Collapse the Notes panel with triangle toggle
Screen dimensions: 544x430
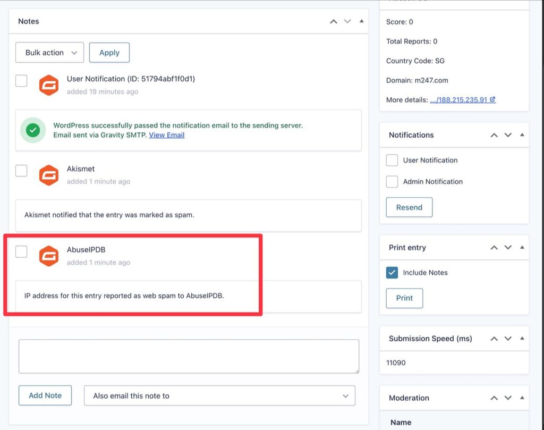coord(361,21)
